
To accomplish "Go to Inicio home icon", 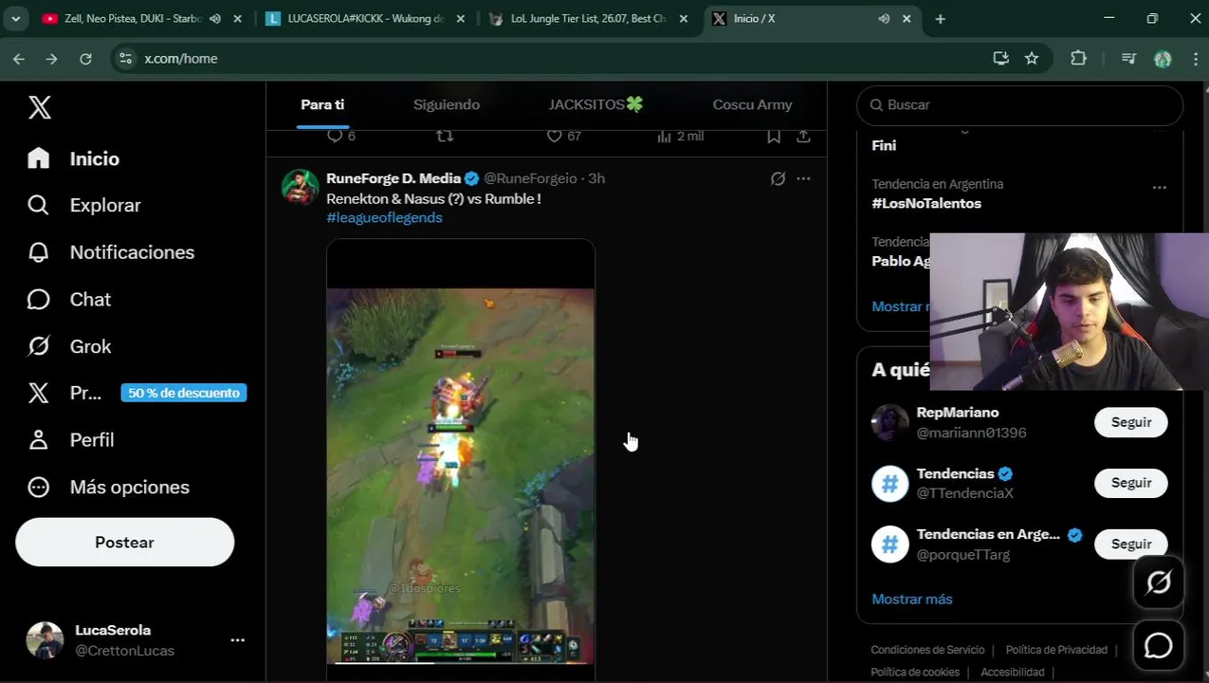I will (38, 158).
